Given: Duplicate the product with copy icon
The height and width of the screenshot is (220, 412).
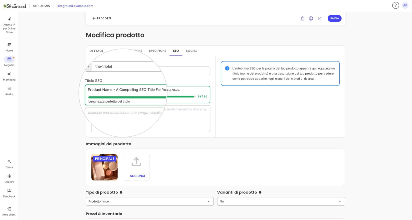Looking at the screenshot, I should (x=311, y=18).
